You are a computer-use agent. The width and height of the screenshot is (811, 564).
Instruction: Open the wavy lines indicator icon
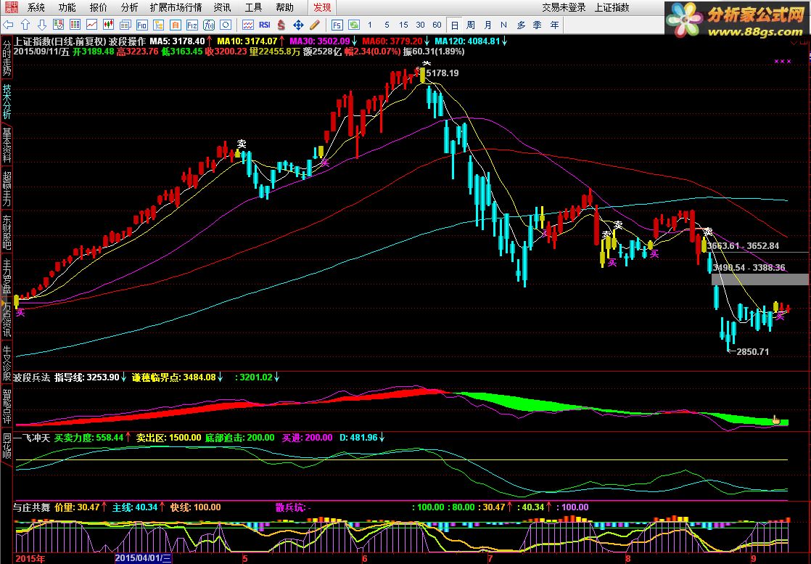point(248,25)
